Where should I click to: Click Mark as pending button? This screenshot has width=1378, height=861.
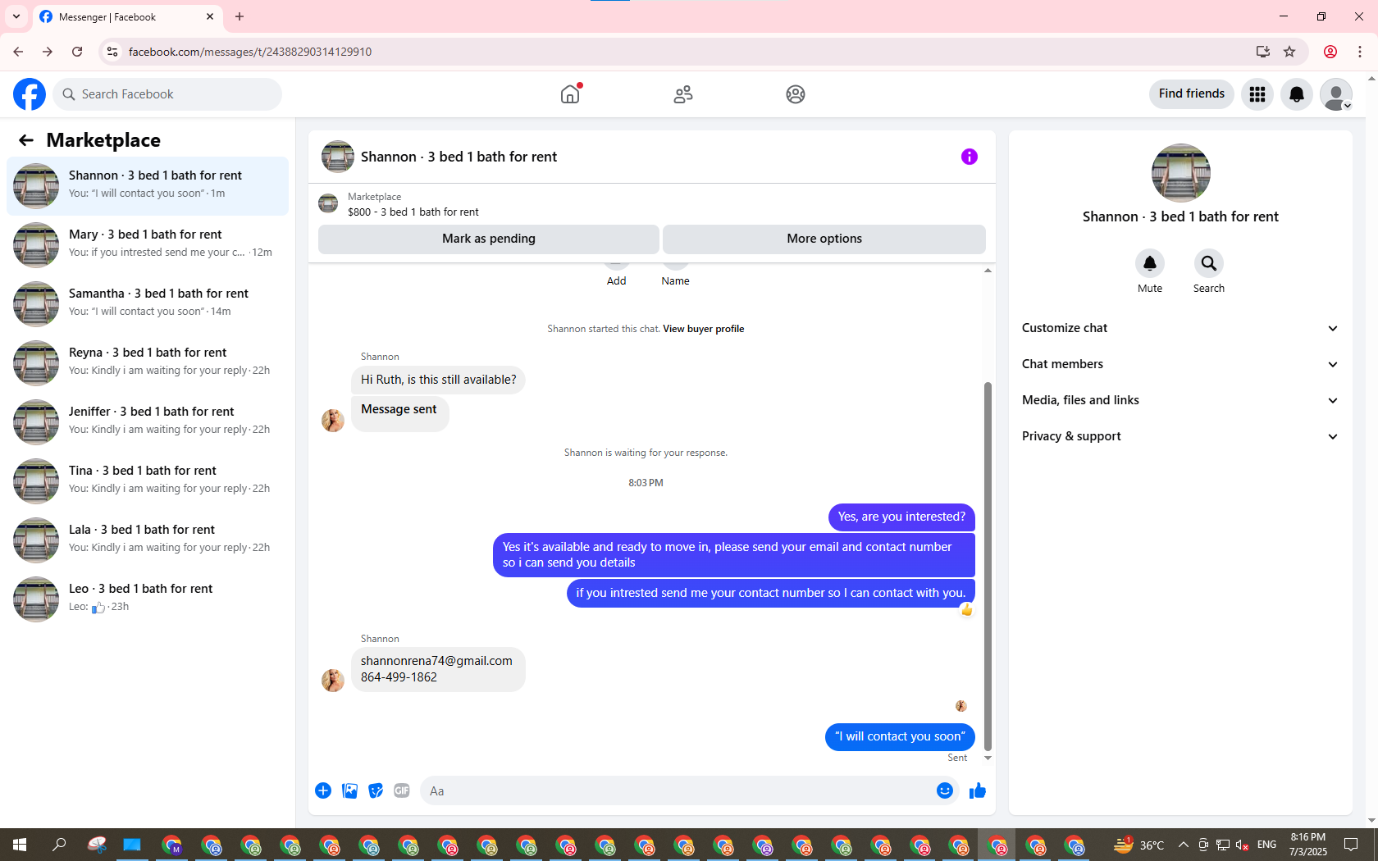(x=489, y=239)
